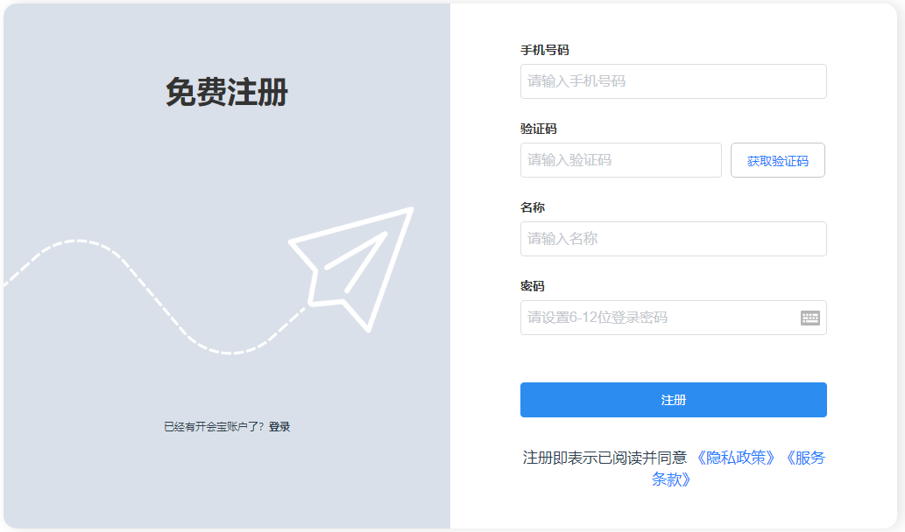Image resolution: width=905 pixels, height=532 pixels.
Task: Select the password input field
Action: tap(657, 318)
